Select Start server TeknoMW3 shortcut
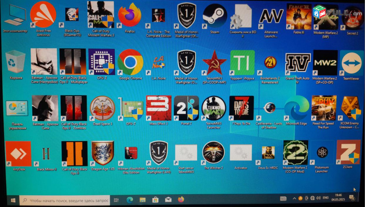 (186, 153)
